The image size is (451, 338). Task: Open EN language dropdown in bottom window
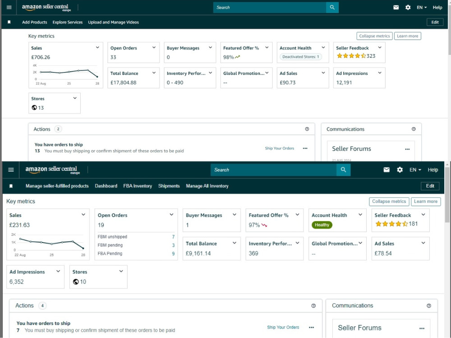[x=415, y=170]
